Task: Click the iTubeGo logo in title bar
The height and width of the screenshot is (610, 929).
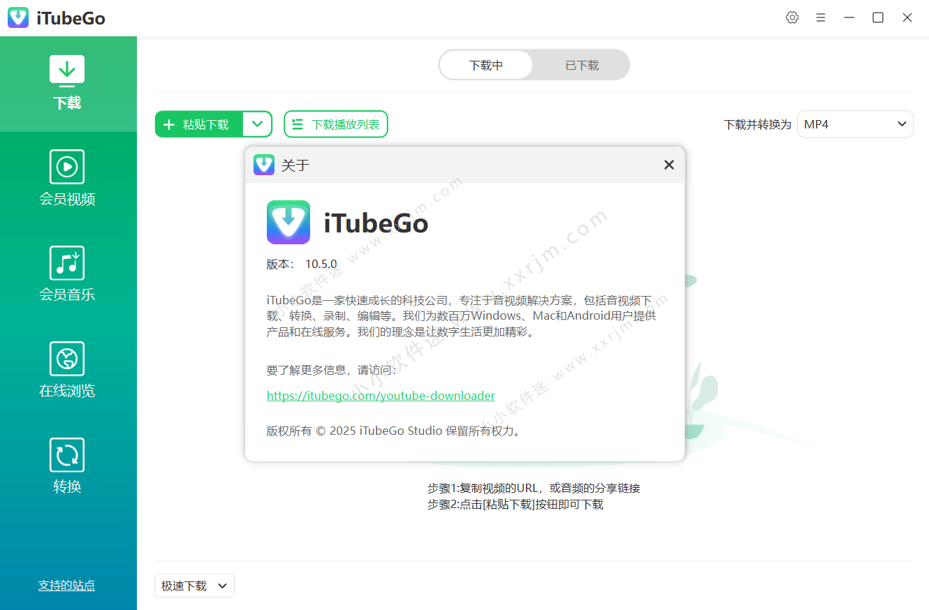Action: (18, 18)
